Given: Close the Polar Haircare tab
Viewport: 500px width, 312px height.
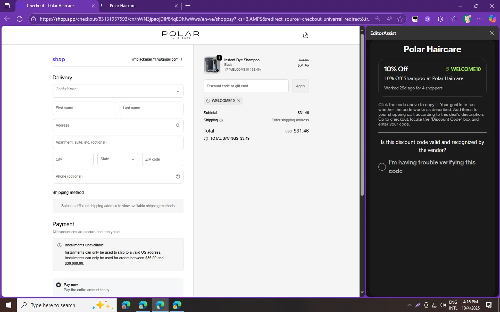Looking at the screenshot, I should [x=176, y=6].
